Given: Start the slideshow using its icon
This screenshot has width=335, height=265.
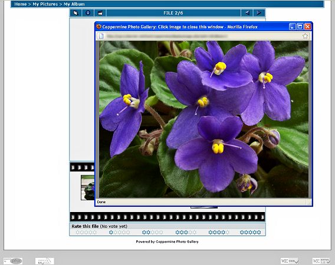Looking at the screenshot, I should point(100,13).
